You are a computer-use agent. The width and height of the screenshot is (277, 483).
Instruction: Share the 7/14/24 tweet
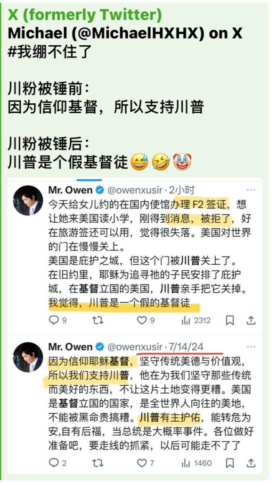click(251, 463)
